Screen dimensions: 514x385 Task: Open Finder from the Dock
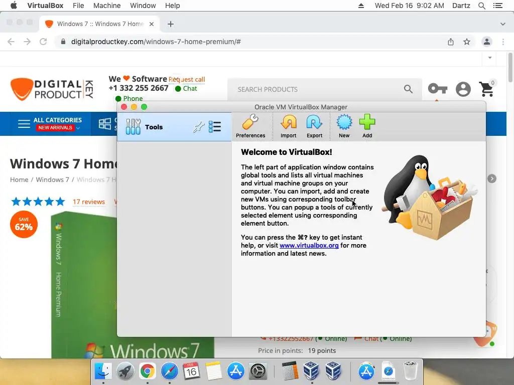[x=103, y=371]
